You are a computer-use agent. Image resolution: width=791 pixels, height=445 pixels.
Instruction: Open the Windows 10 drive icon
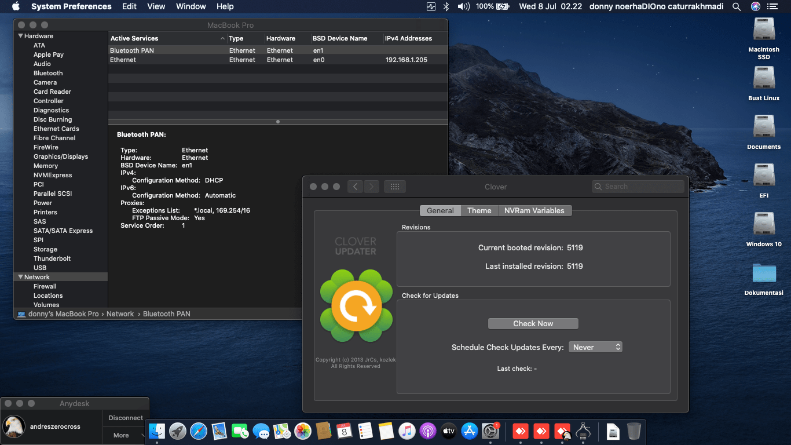coord(764,225)
